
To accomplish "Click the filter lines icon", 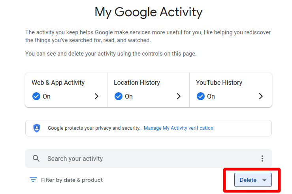I will (x=33, y=180).
